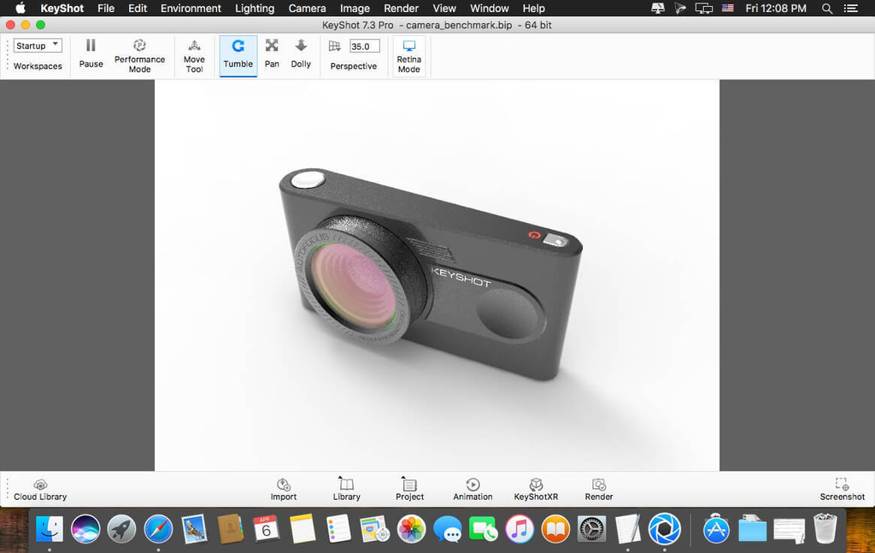Image resolution: width=875 pixels, height=553 pixels.
Task: Toggle Performance Mode
Action: click(x=139, y=55)
